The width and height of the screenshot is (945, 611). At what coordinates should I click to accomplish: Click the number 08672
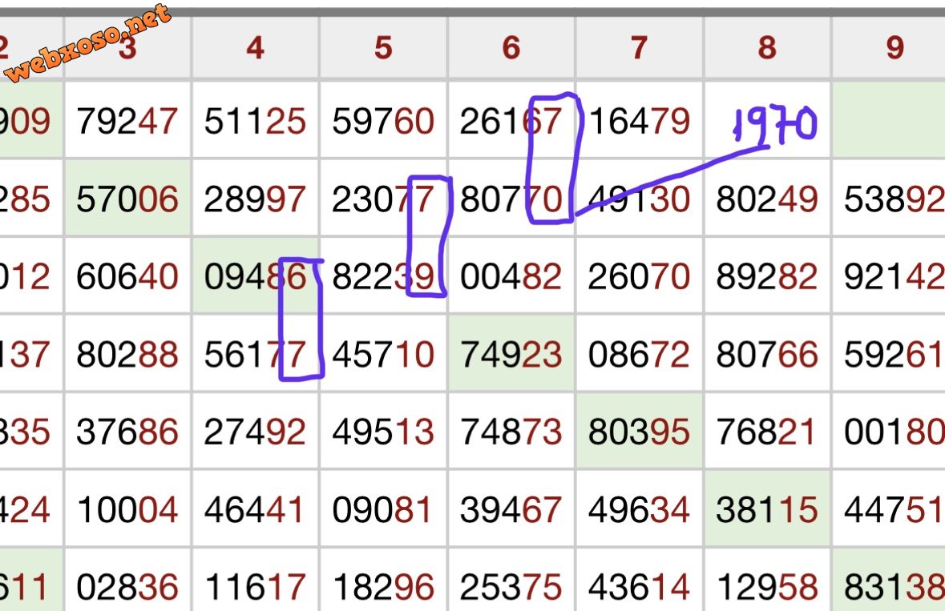tap(640, 355)
